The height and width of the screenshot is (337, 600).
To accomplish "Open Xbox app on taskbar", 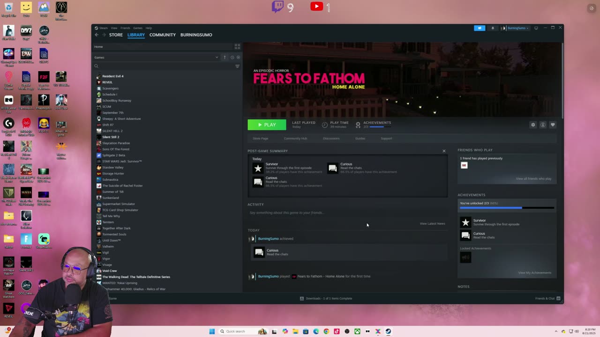I will [357, 331].
